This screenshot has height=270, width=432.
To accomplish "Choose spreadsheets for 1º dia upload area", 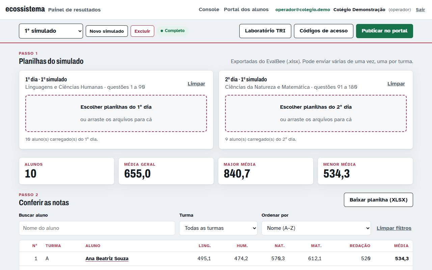I will [x=116, y=113].
